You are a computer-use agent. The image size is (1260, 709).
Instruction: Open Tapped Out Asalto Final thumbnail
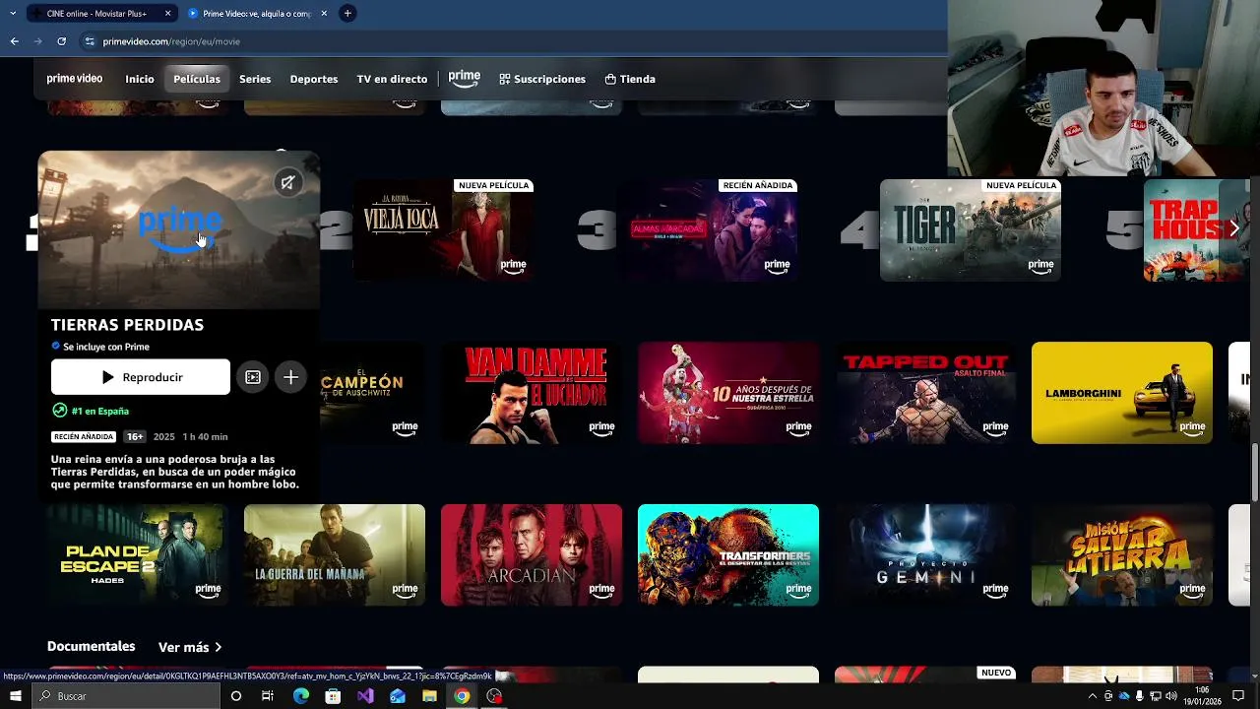(925, 393)
